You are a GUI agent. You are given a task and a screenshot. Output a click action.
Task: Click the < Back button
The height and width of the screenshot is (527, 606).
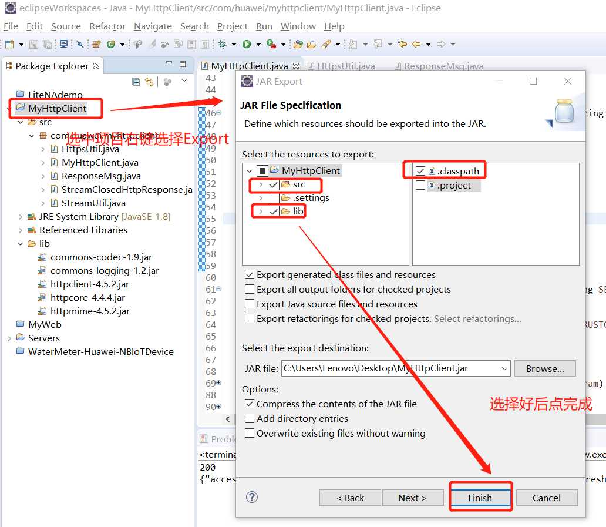(350, 498)
